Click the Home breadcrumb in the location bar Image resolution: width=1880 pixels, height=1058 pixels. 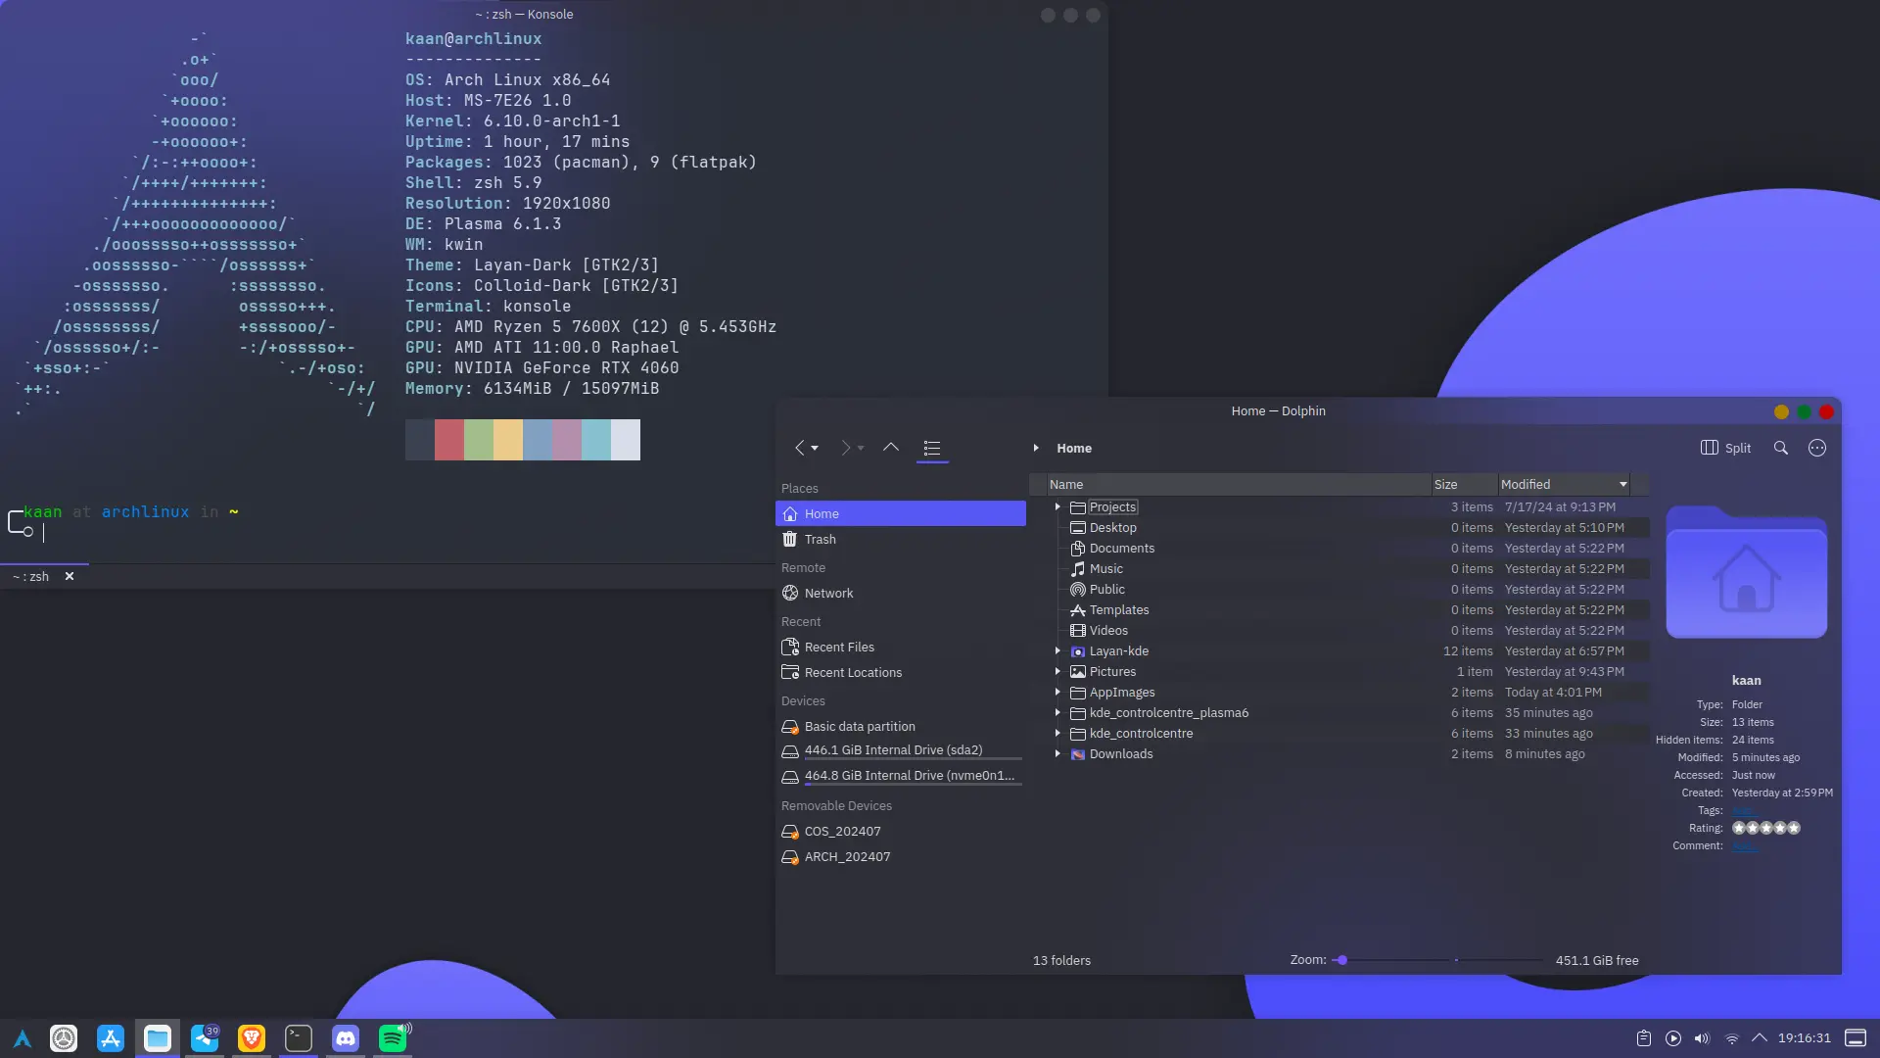click(1074, 448)
